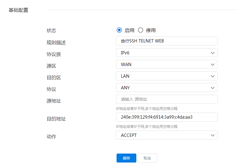Click the 目的地址 IPv6 address field
The image size is (237, 167).
coord(167,117)
